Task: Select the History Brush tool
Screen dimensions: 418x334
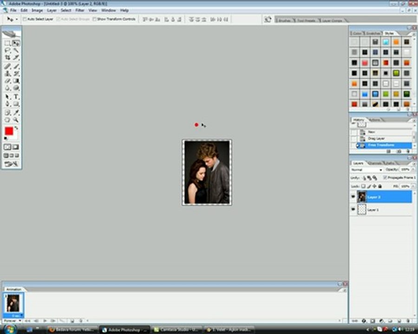Action: tap(16, 73)
